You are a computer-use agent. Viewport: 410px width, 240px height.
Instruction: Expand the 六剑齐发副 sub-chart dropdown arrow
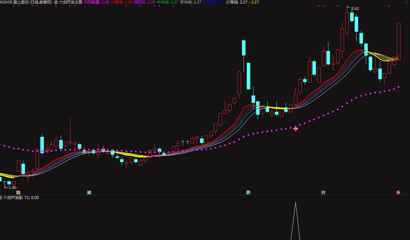click(x=1, y=198)
